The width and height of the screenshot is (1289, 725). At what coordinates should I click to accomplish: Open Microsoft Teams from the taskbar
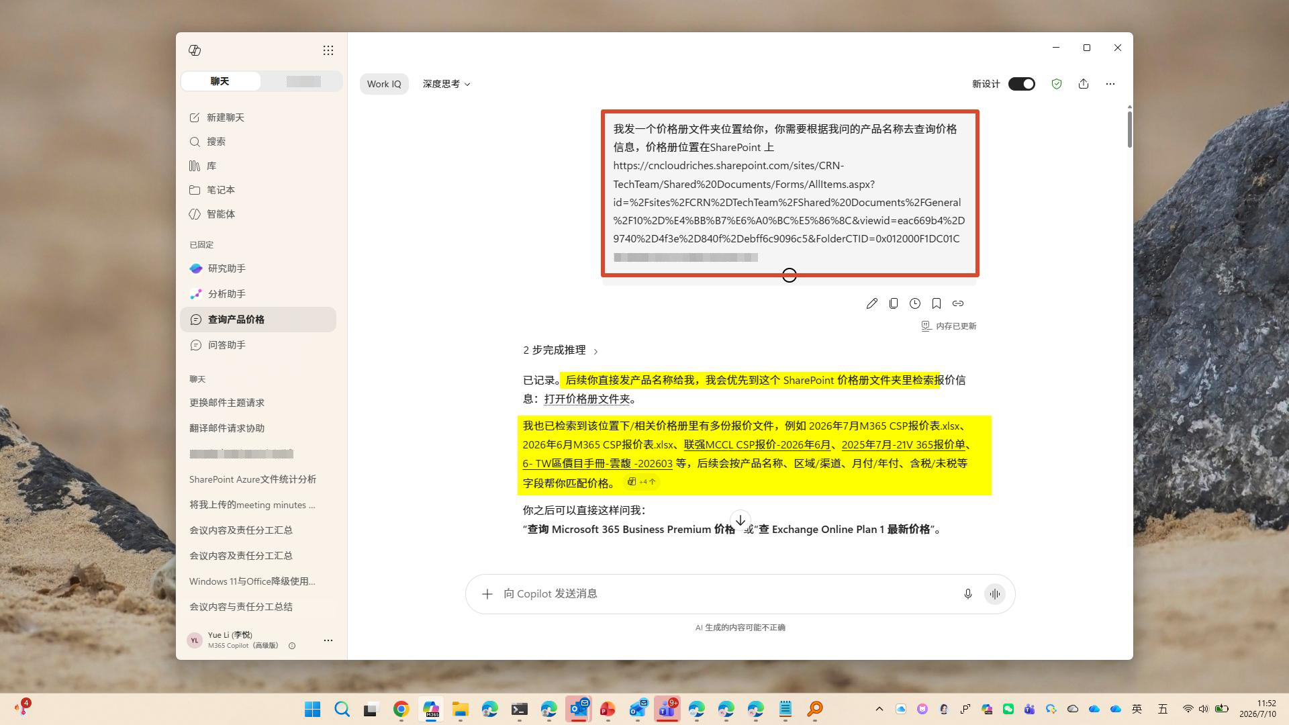click(x=667, y=709)
